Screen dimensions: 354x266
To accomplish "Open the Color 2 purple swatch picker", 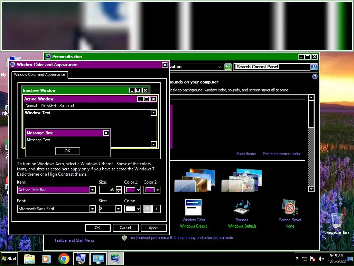I will pos(152,190).
